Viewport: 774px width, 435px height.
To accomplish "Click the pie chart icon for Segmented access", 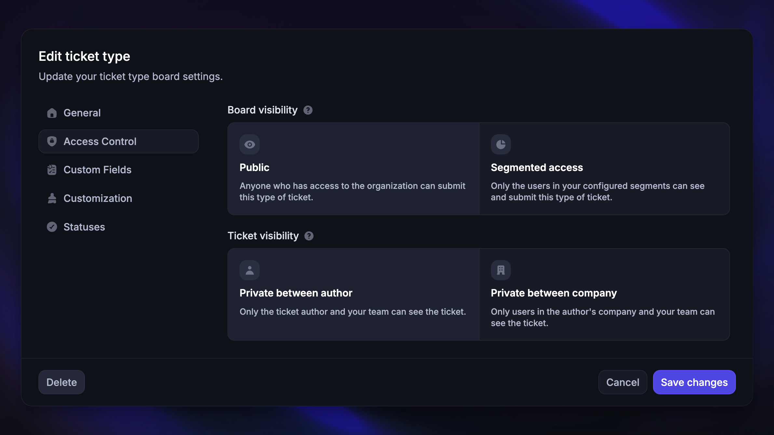I will pos(500,144).
